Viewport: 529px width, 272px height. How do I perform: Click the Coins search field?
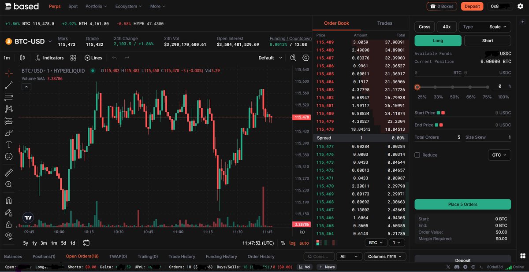(319, 256)
